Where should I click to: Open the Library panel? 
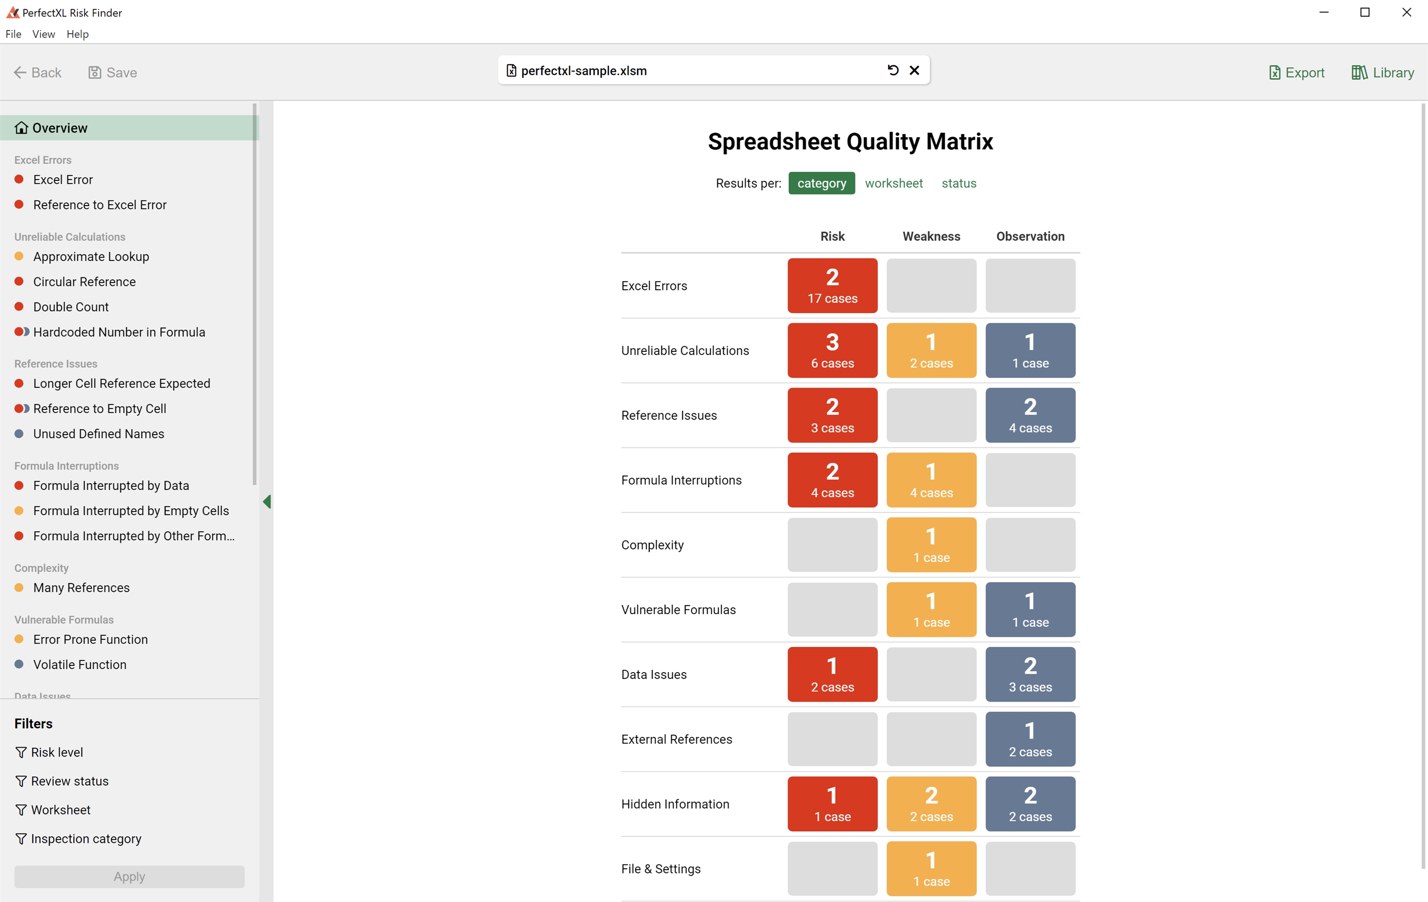1382,72
